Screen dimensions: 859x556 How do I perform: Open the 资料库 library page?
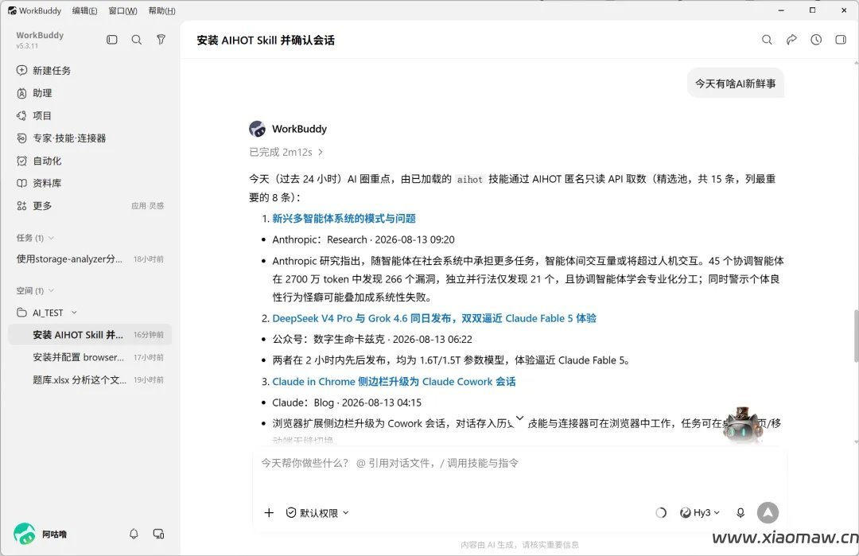(x=39, y=183)
